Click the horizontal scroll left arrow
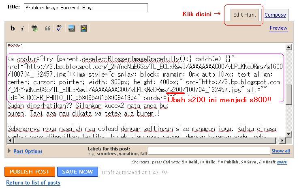The width and height of the screenshot is (299, 193). [x=11, y=141]
